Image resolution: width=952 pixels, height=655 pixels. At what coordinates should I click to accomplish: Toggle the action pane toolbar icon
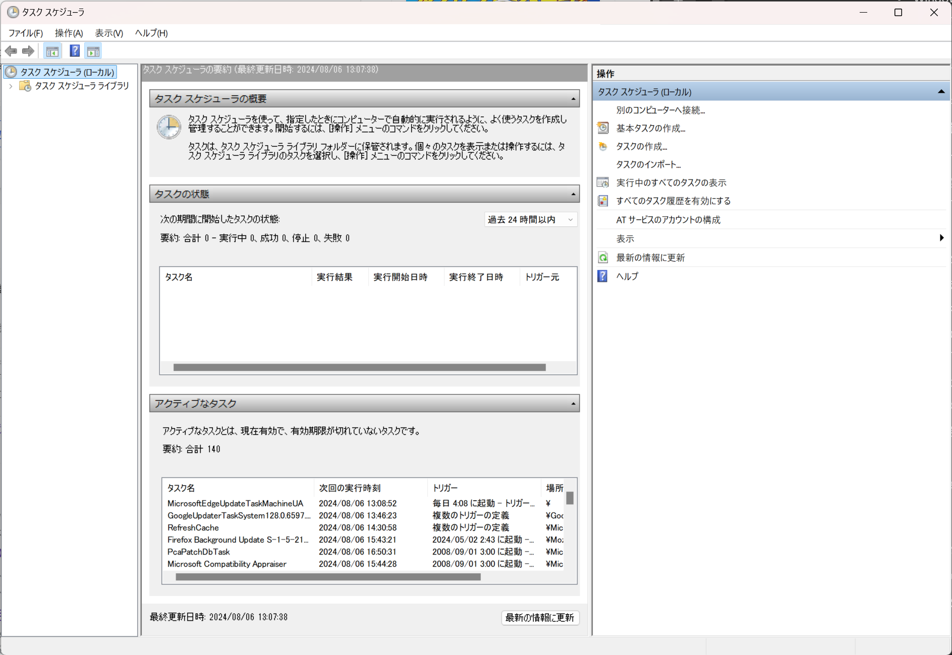(93, 51)
